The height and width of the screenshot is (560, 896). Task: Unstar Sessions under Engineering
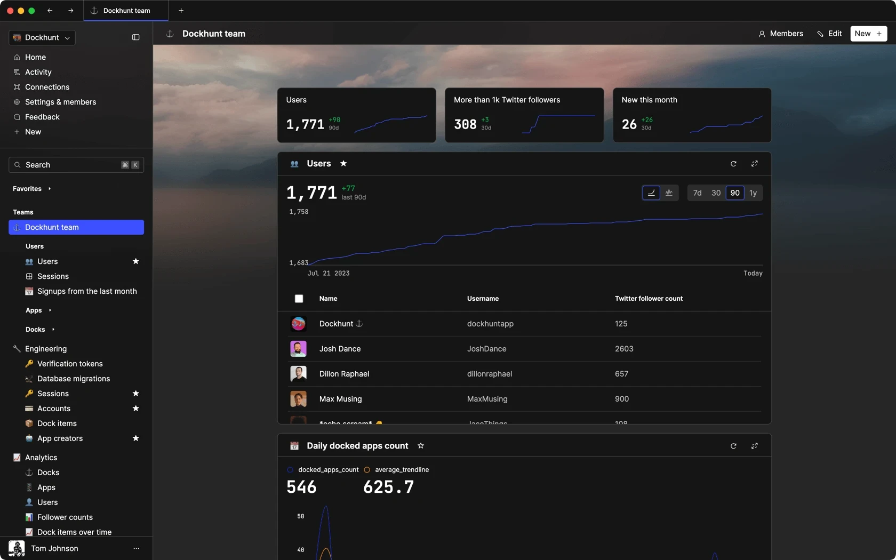coord(135,394)
